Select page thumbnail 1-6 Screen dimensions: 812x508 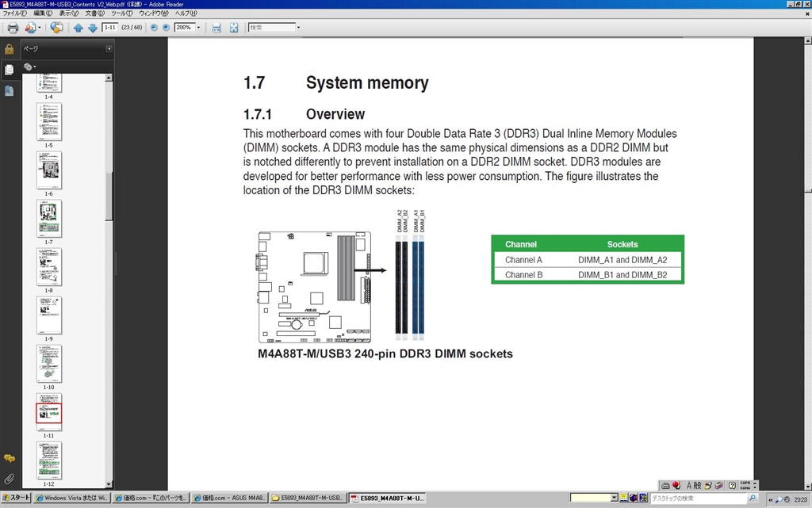(x=48, y=170)
